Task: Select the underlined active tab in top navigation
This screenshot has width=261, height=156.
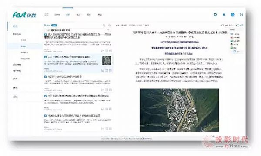Action: tap(67, 15)
